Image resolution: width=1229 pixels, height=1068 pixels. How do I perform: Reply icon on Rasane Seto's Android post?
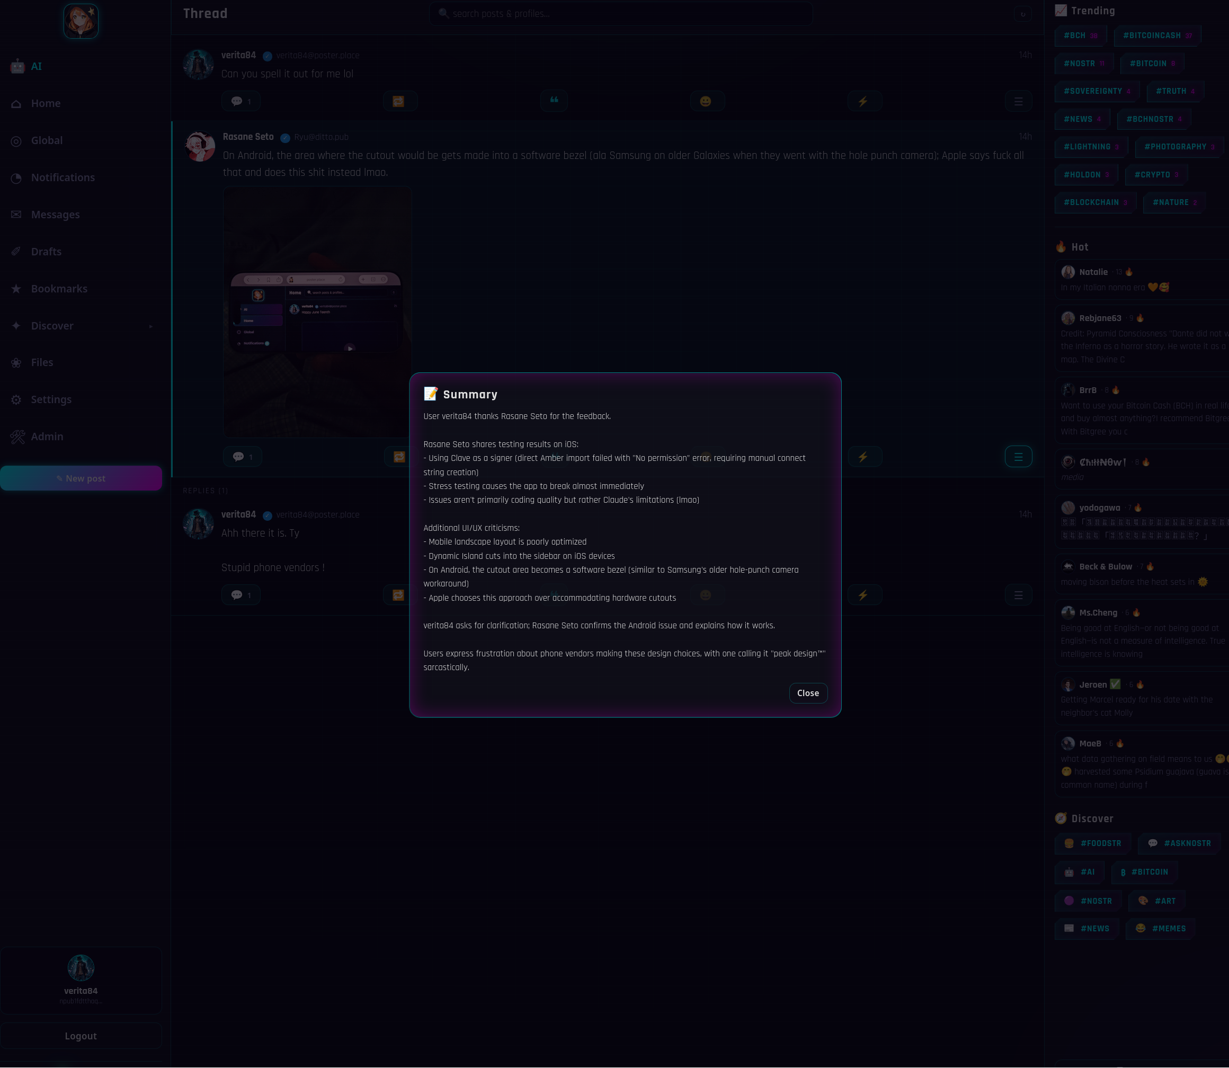(243, 457)
